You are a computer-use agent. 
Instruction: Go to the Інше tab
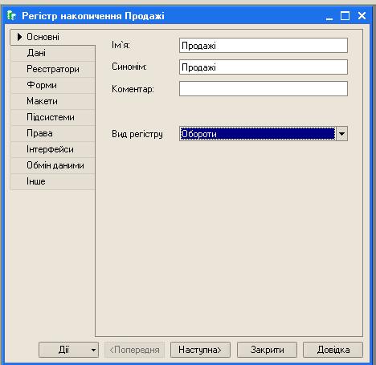click(x=52, y=181)
